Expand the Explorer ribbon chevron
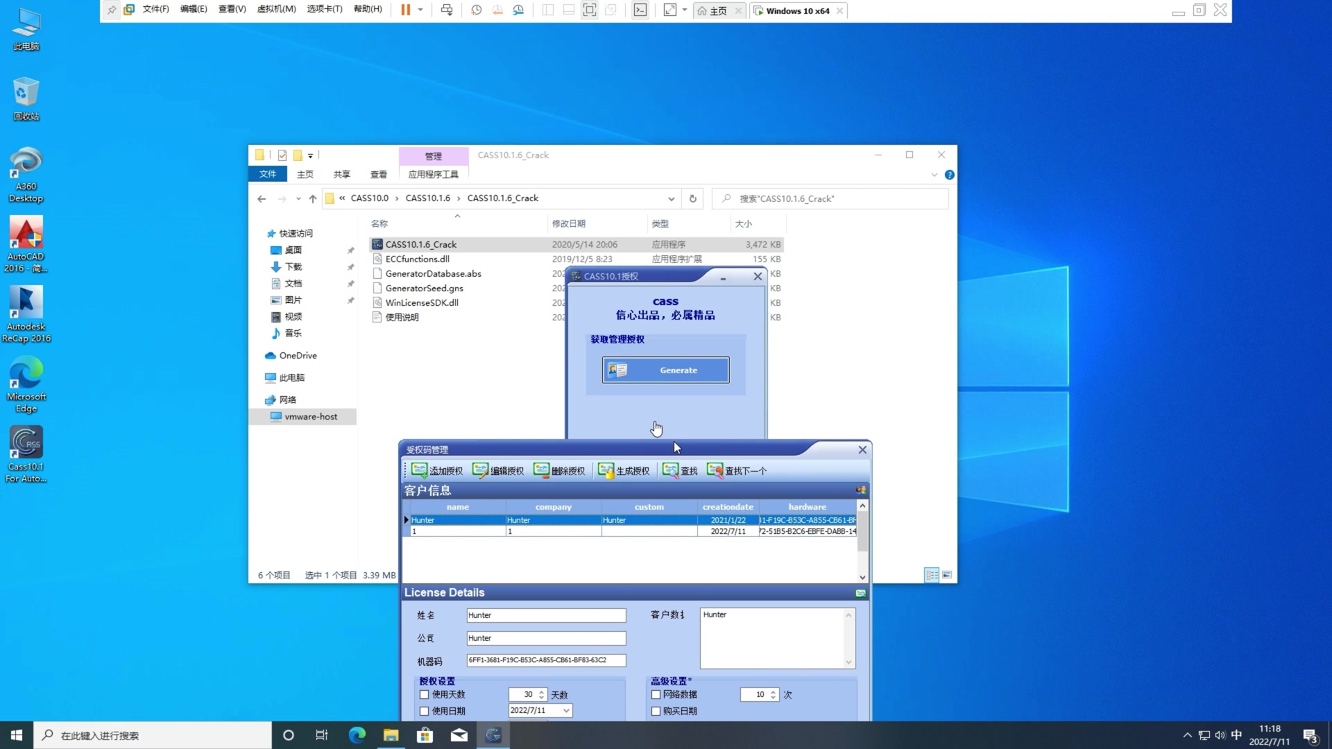 (934, 175)
